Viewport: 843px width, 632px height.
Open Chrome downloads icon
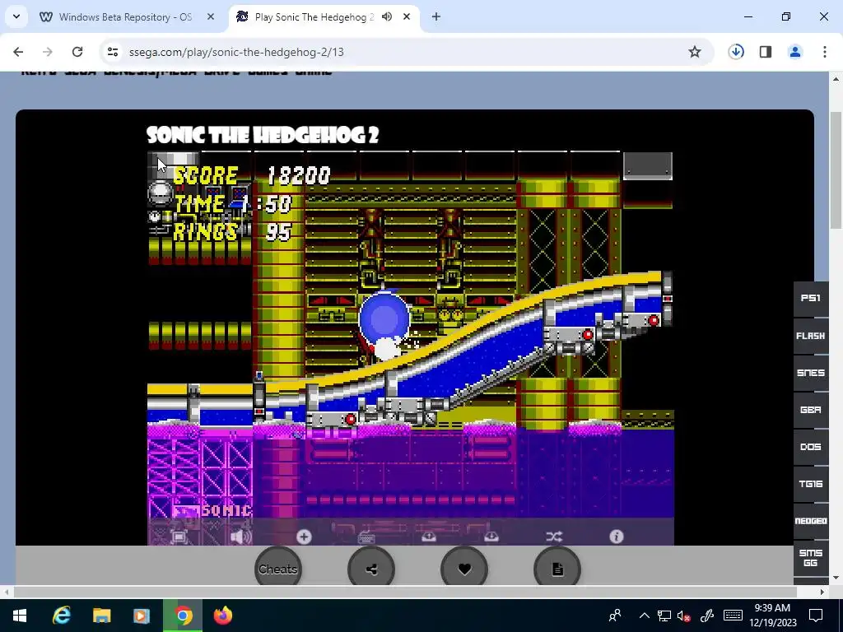[x=736, y=52]
